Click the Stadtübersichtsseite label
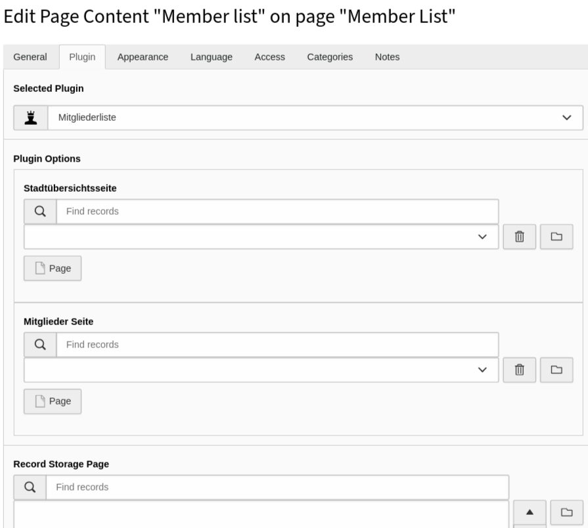The image size is (588, 528). 70,188
